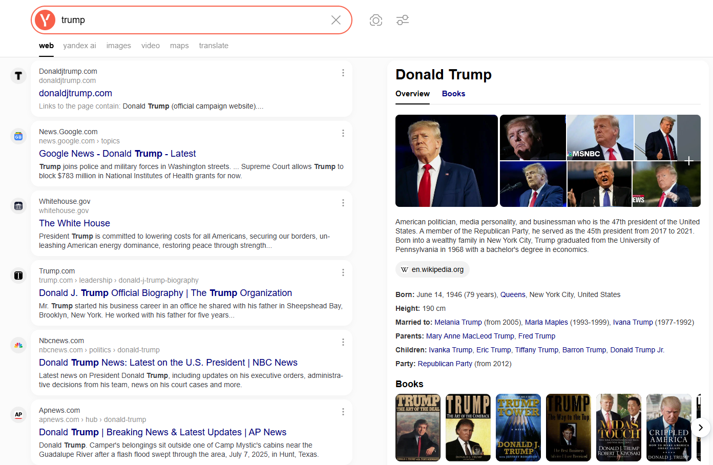Open the three-dot menu for Nbcnews.com result
713x465 pixels.
[343, 342]
